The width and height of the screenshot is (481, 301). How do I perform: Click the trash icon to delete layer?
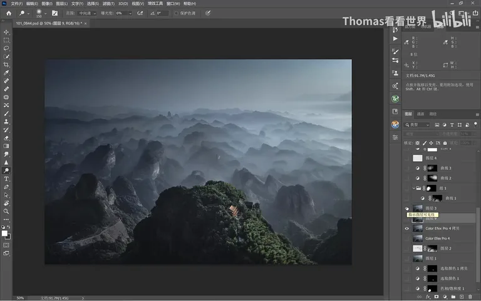pos(470,297)
